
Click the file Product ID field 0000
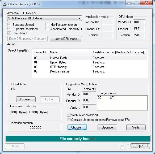coord(89,101)
